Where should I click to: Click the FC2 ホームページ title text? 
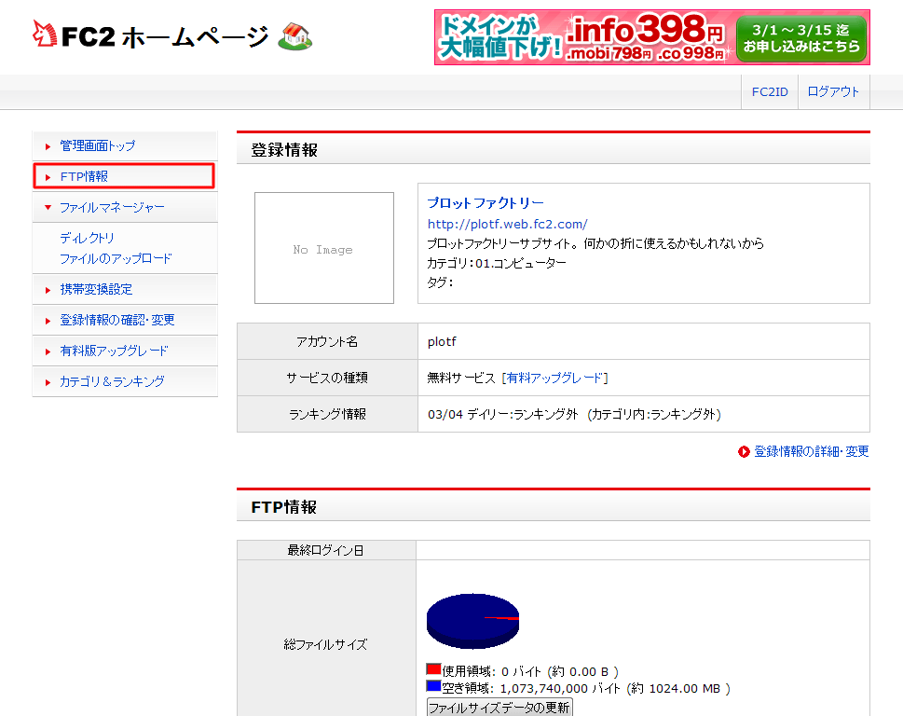(165, 37)
